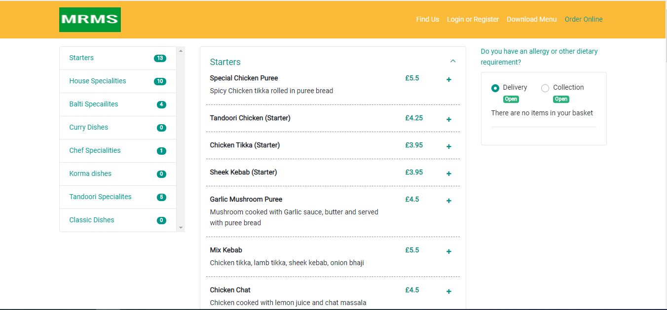Image resolution: width=667 pixels, height=310 pixels.
Task: Select the Delivery radio option
Action: pyautogui.click(x=495, y=88)
